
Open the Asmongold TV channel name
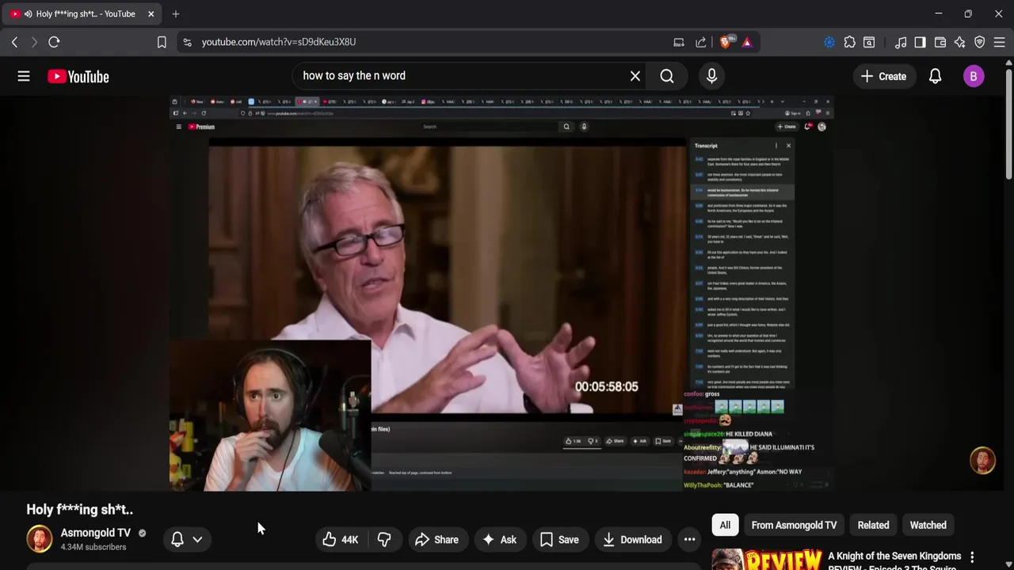96,533
